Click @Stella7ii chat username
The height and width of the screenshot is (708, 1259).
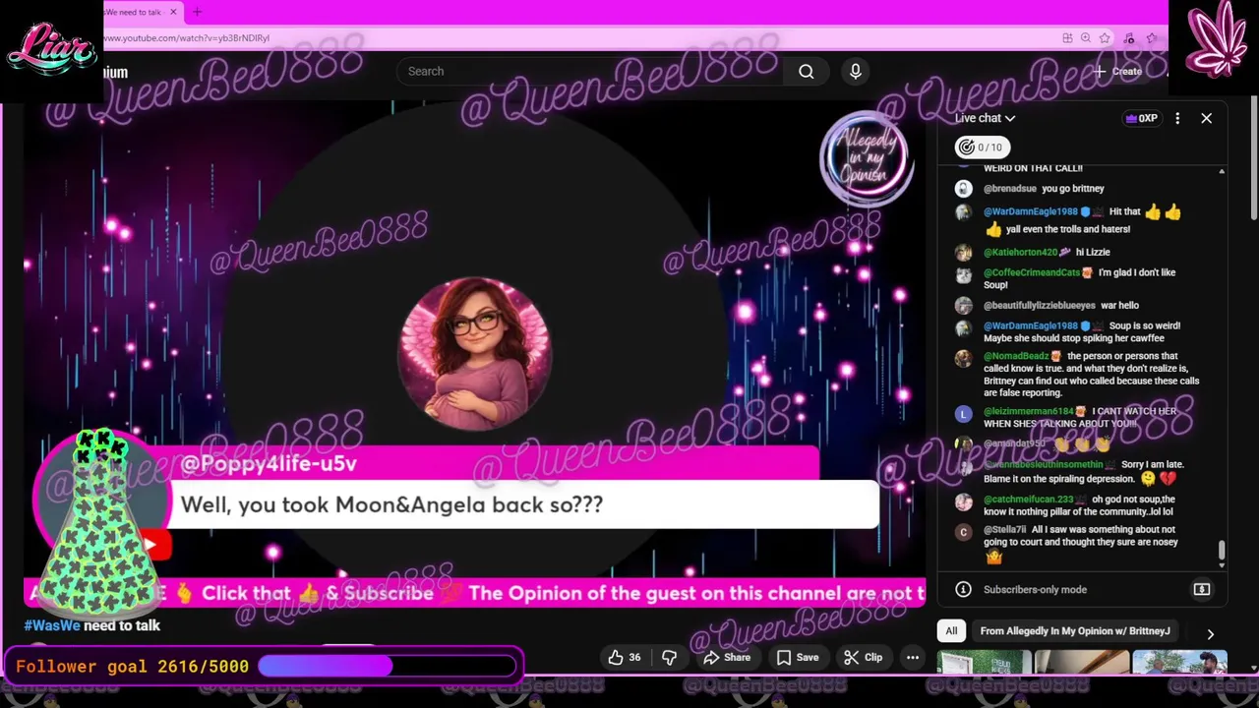click(x=1004, y=530)
